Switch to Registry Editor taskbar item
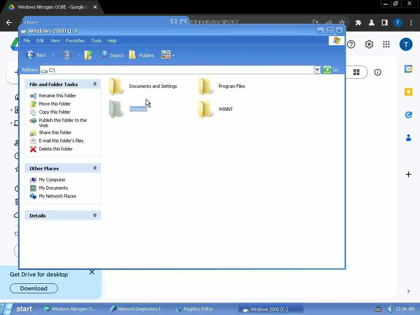 click(194, 309)
